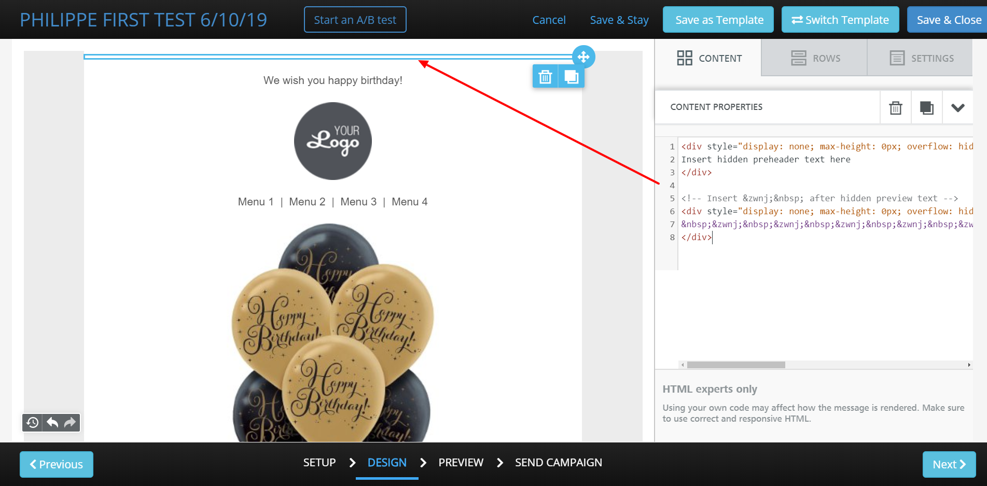Viewport: 987px width, 486px height.
Task: Click Save as Template
Action: pos(718,19)
